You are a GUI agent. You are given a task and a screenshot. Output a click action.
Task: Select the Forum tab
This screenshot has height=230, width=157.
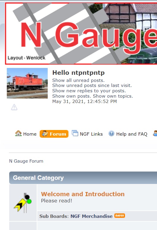pyautogui.click(x=54, y=134)
